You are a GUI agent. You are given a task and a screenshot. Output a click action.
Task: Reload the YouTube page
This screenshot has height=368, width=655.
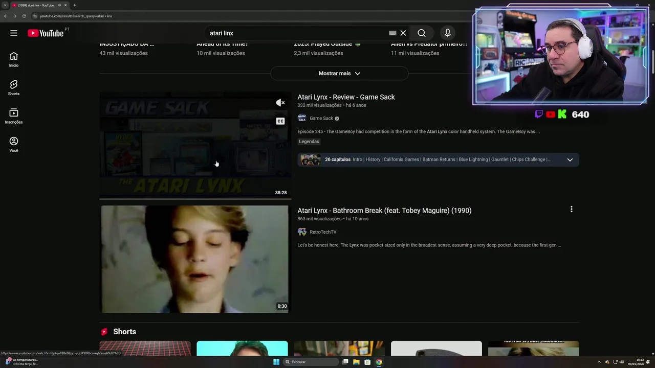click(x=24, y=16)
